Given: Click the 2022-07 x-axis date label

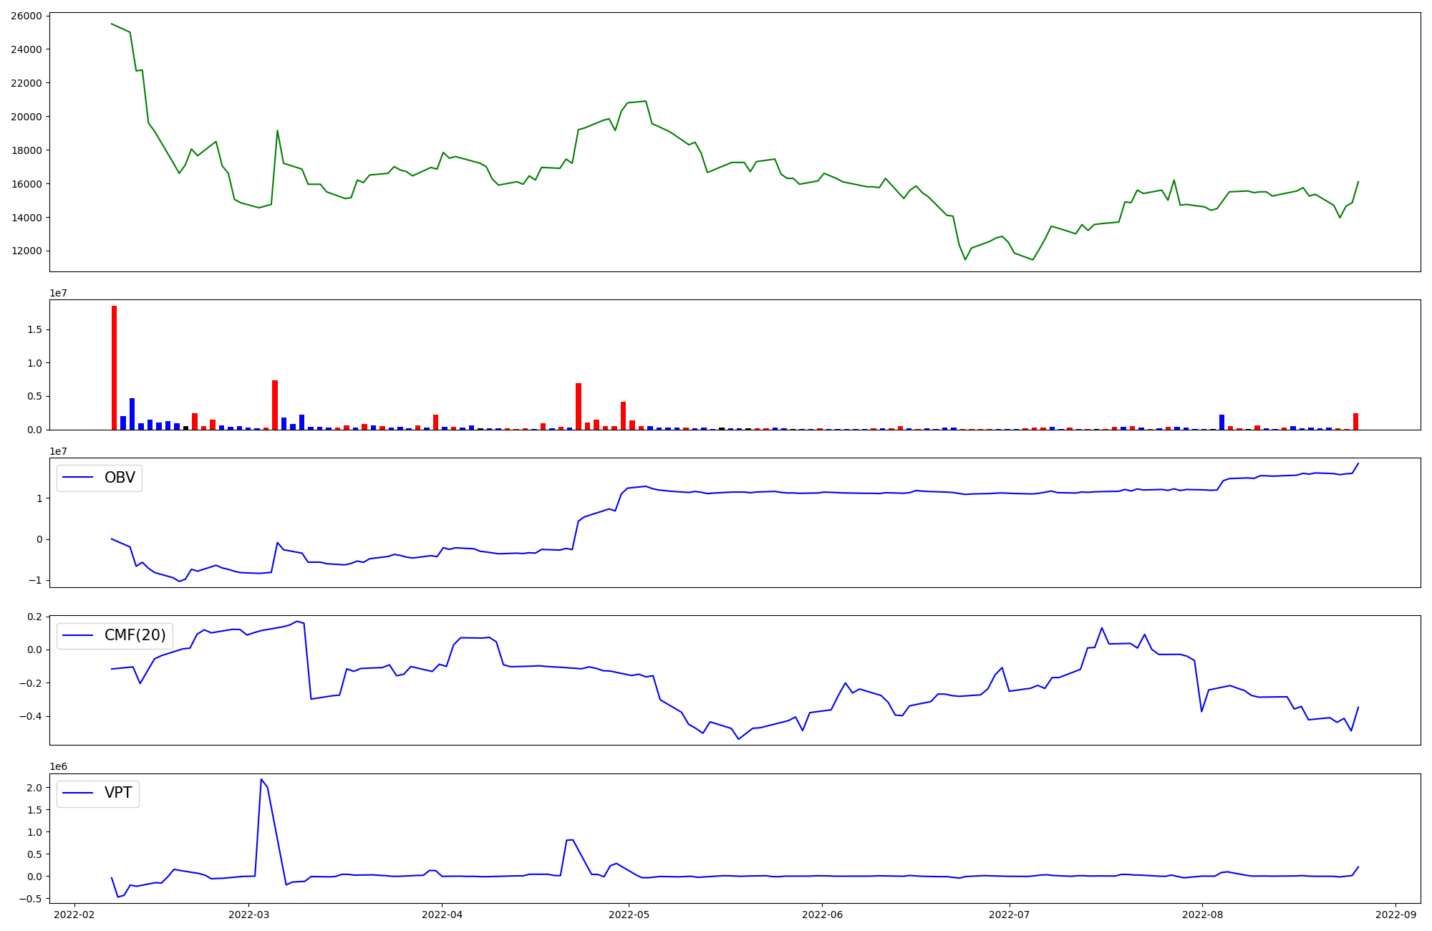Looking at the screenshot, I should tap(1009, 915).
